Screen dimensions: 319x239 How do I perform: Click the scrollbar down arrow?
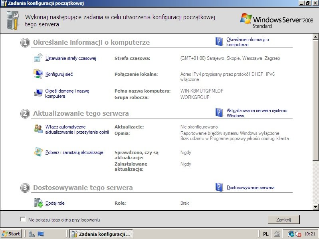click(x=315, y=207)
